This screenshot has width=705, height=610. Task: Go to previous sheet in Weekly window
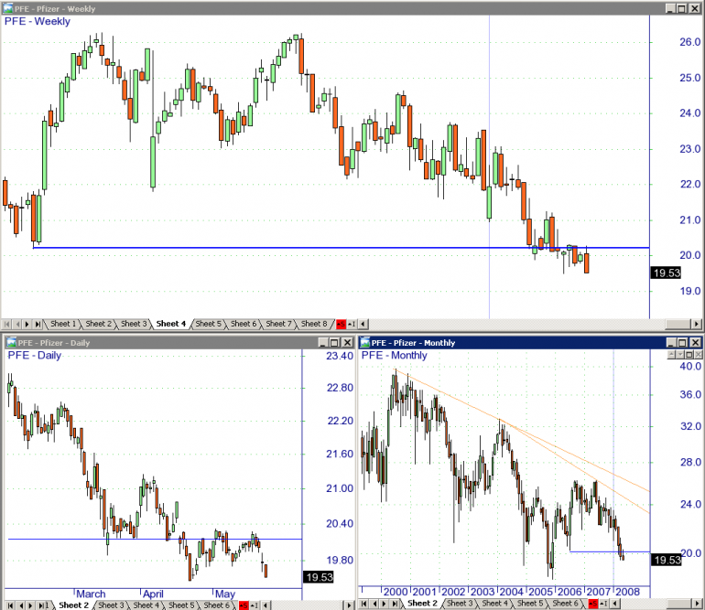pyautogui.click(x=17, y=324)
